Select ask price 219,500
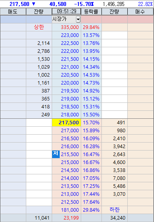This screenshot has height=222, width=154. coord(70,91)
